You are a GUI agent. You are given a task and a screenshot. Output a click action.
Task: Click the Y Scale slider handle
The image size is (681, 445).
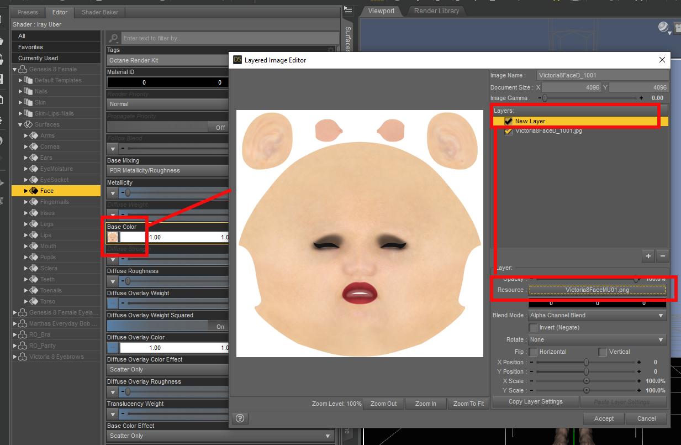586,390
